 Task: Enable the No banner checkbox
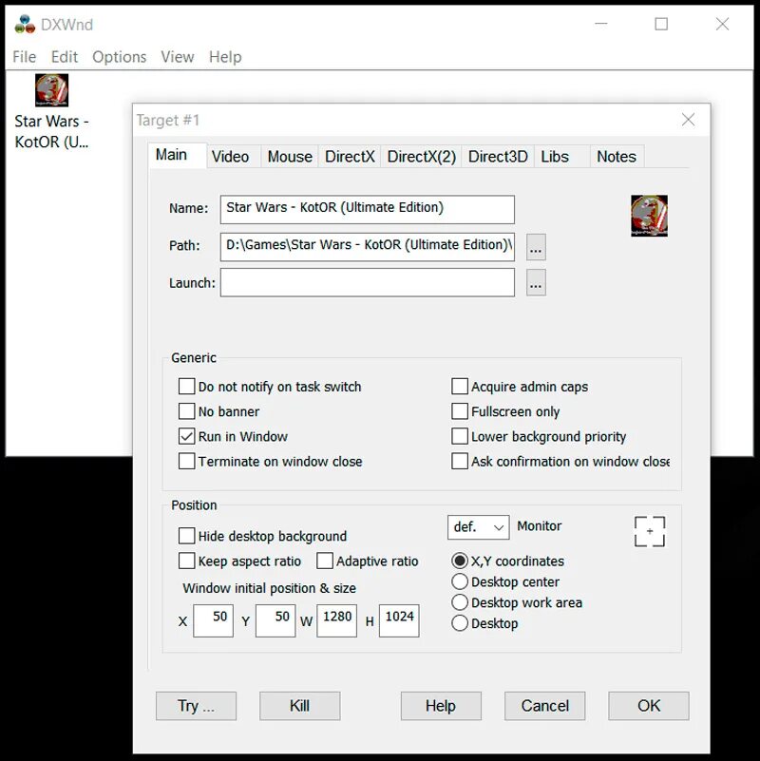pos(186,411)
